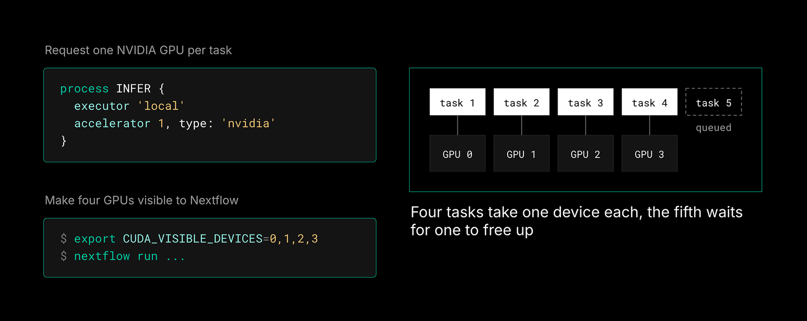Click the closing brace of the process block
Viewport: 807px width, 321px height.
tap(64, 141)
